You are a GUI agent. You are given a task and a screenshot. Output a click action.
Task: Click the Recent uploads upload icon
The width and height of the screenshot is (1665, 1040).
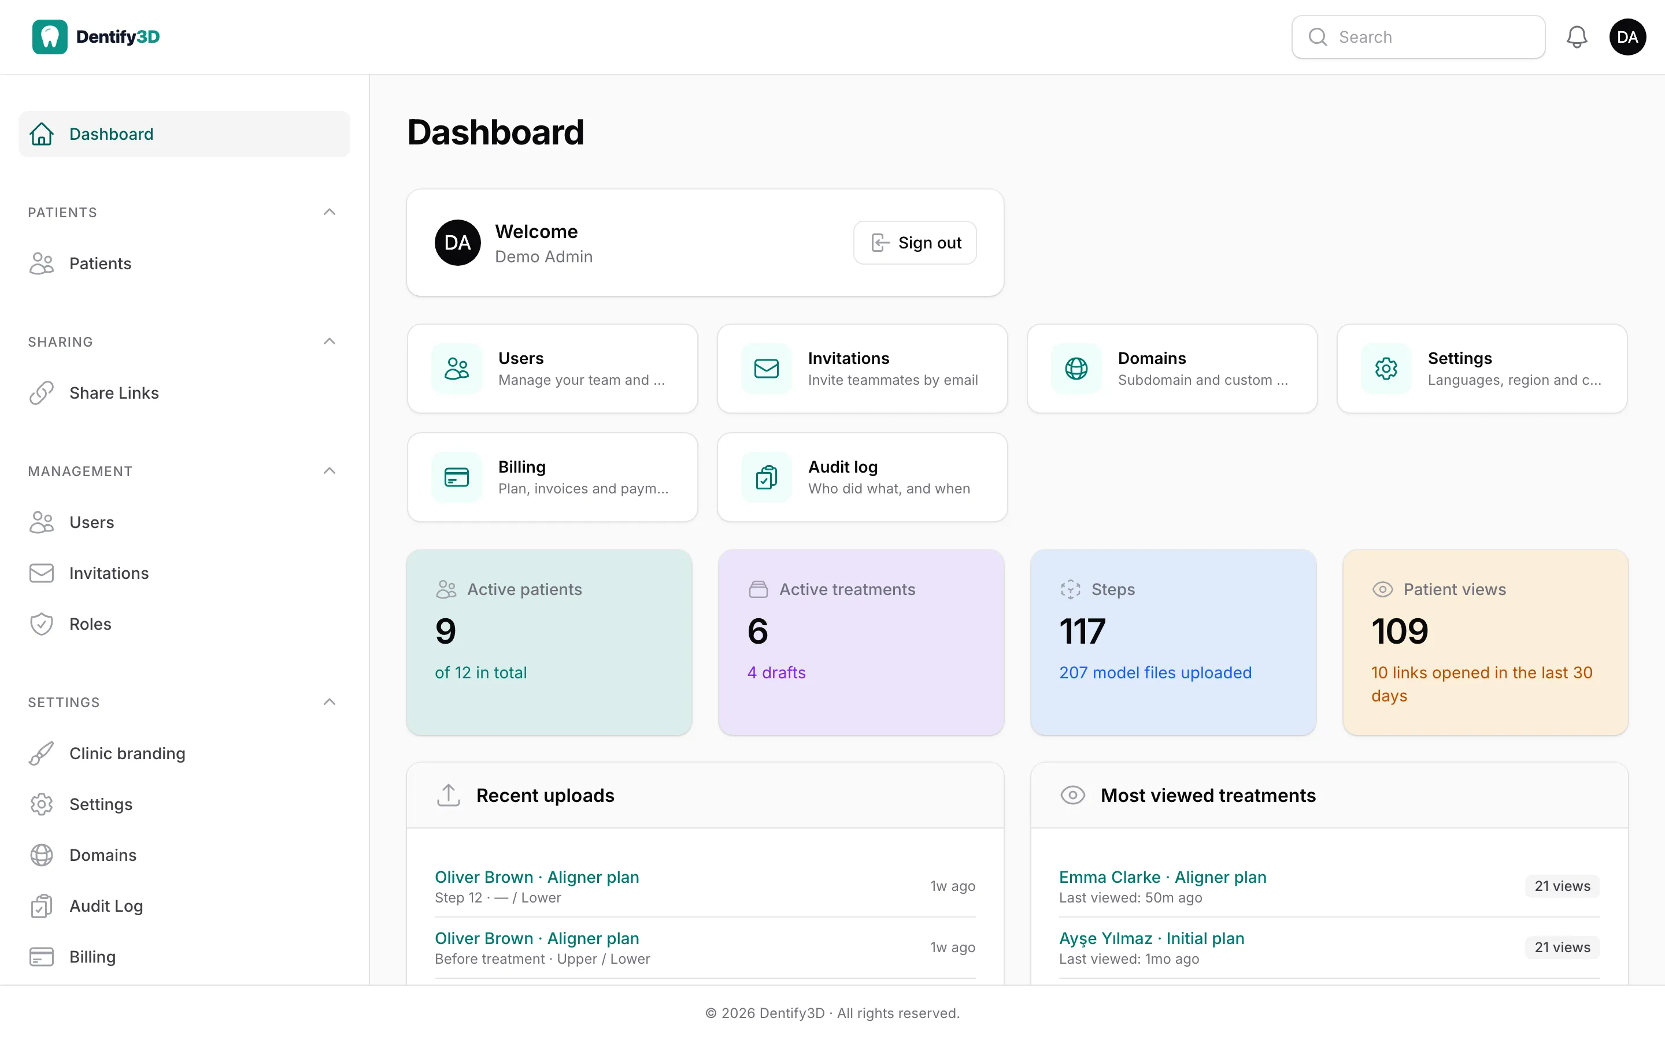click(449, 795)
